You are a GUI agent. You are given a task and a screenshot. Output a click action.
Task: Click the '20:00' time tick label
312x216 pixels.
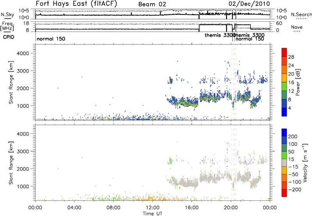coord(230,208)
